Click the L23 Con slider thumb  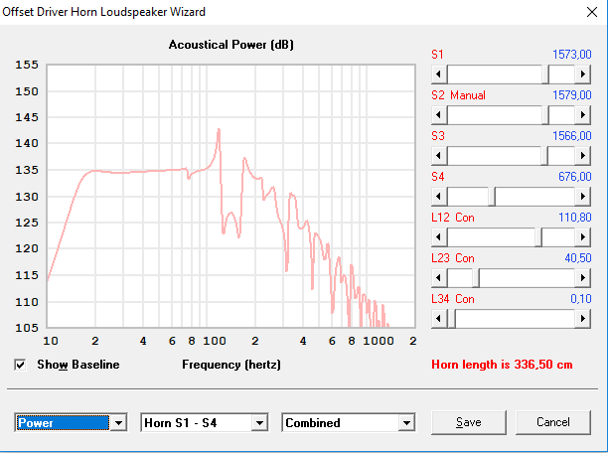tap(476, 278)
